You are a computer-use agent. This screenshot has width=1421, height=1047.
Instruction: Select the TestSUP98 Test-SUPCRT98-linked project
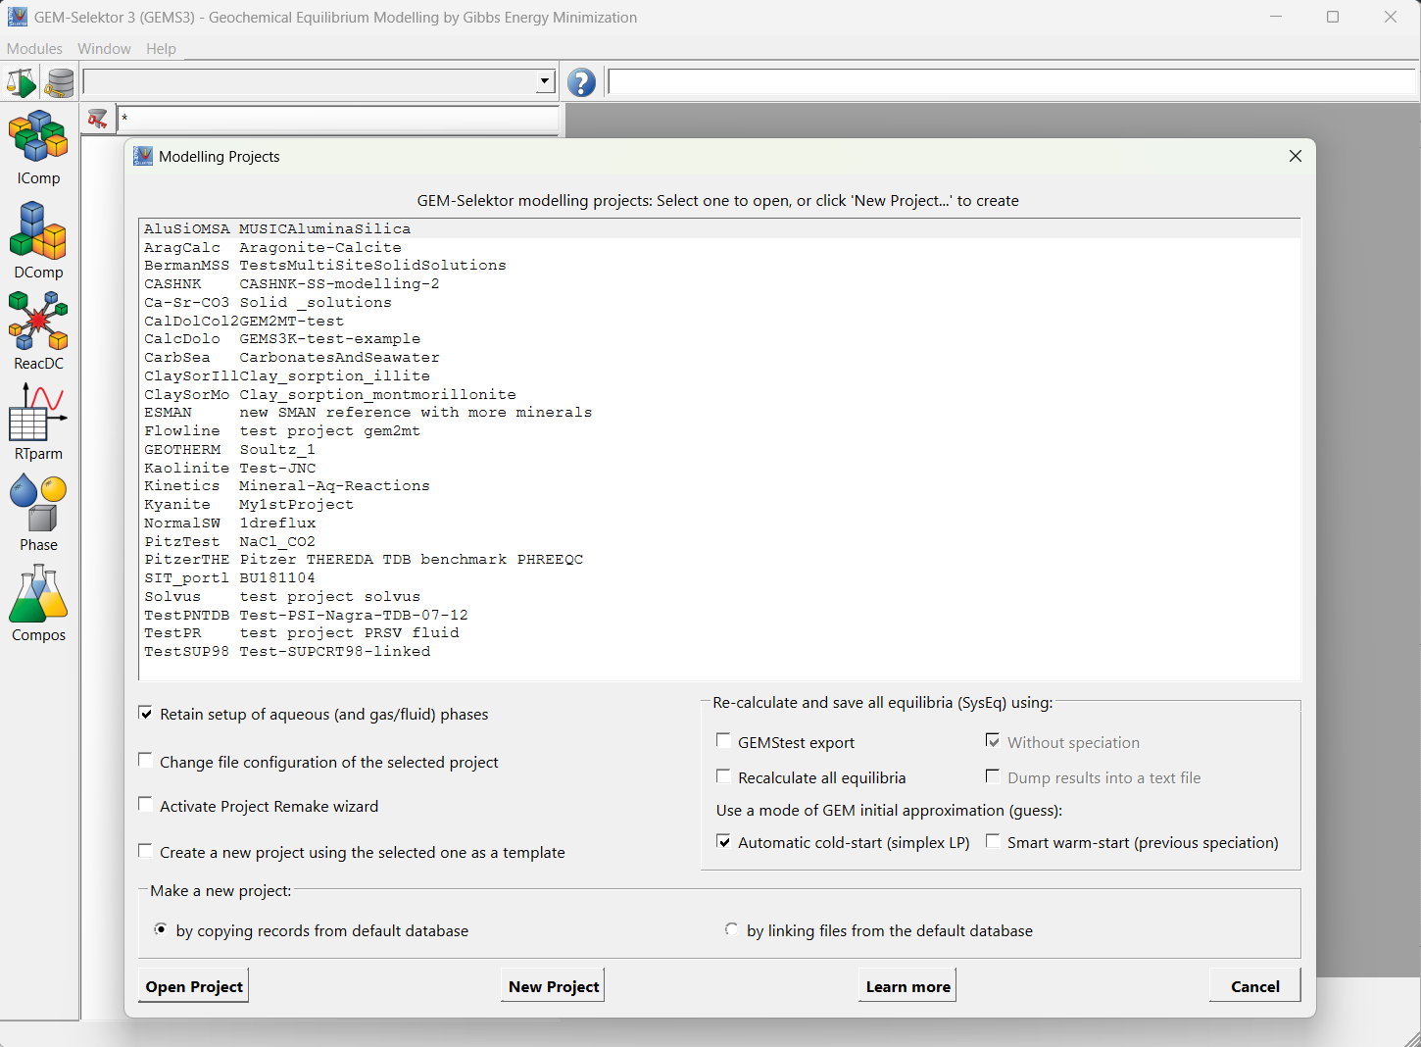click(x=719, y=652)
